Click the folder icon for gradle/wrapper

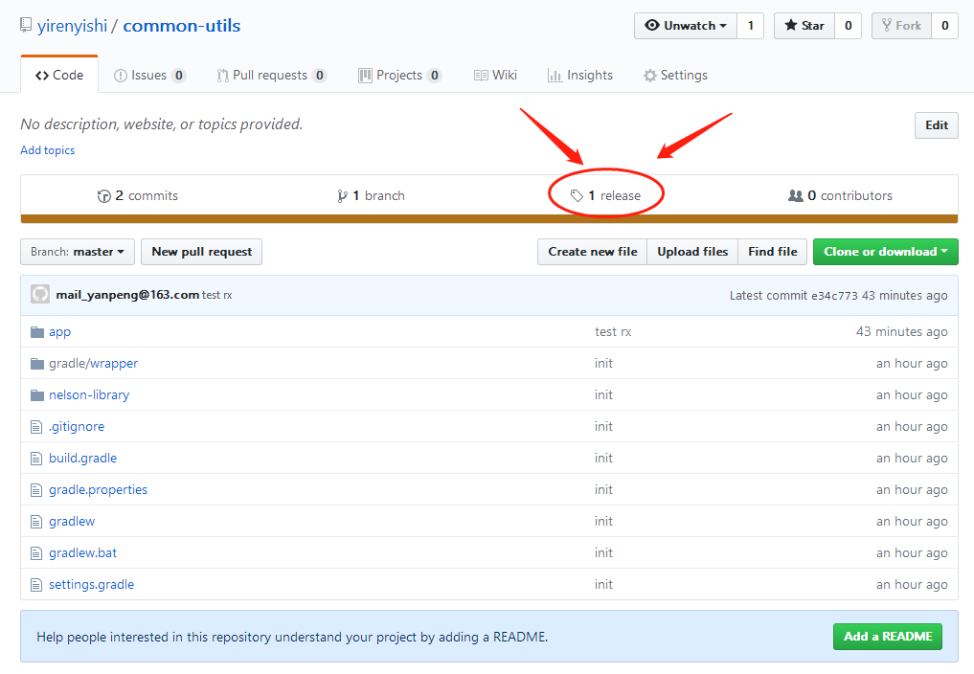click(x=37, y=364)
